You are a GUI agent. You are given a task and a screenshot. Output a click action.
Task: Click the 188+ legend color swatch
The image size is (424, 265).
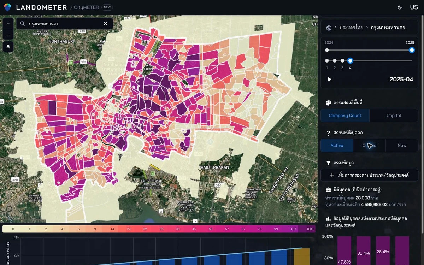(306, 229)
